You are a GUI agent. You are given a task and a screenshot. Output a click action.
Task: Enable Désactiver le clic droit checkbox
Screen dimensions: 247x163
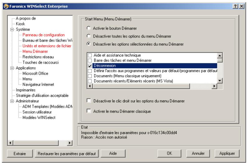tap(89, 101)
